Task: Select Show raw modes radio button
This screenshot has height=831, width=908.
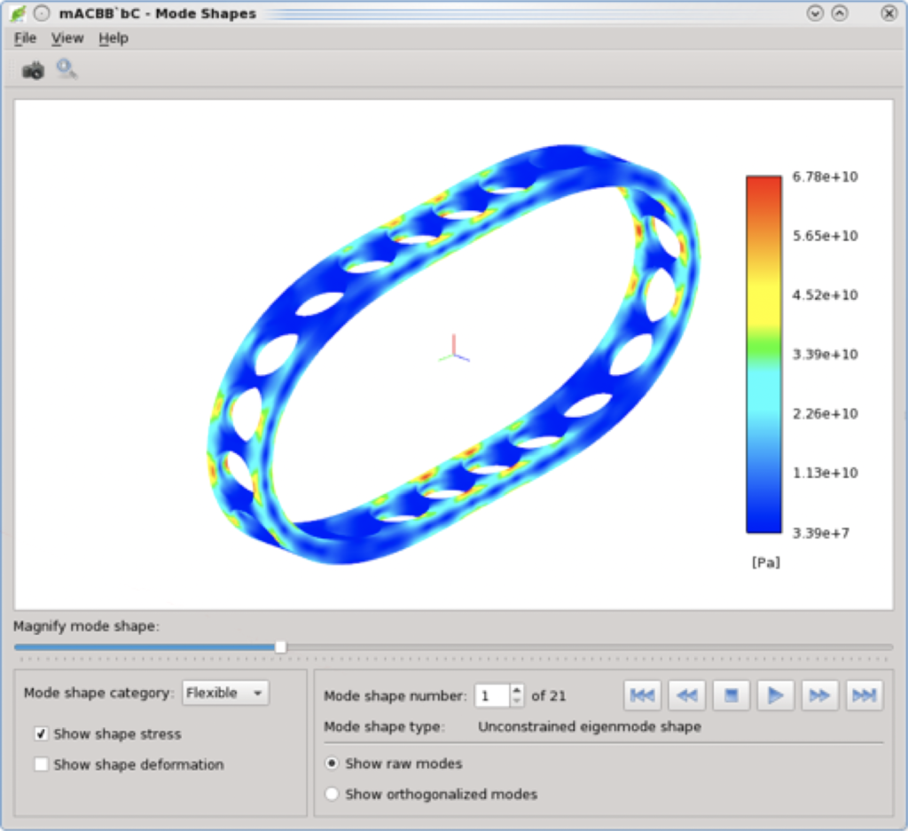Action: coord(333,763)
